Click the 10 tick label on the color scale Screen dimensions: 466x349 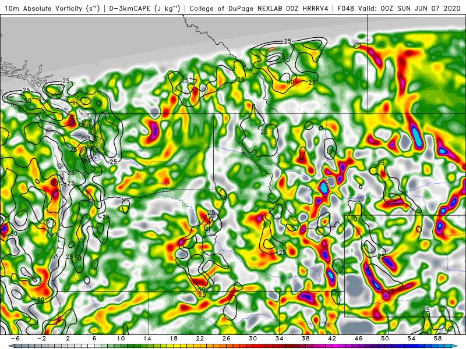121,339
